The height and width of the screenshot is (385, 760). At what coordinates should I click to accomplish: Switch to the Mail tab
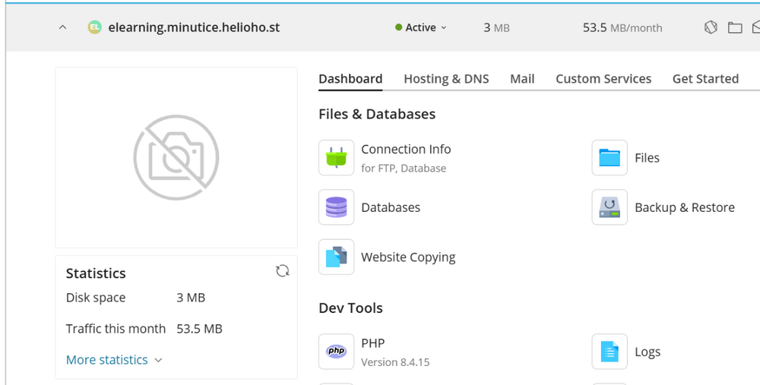coord(522,79)
